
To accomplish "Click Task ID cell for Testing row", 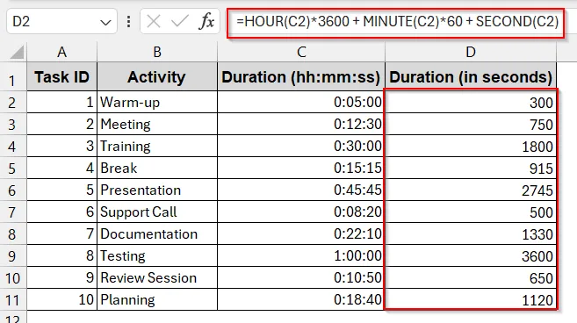I will [61, 255].
